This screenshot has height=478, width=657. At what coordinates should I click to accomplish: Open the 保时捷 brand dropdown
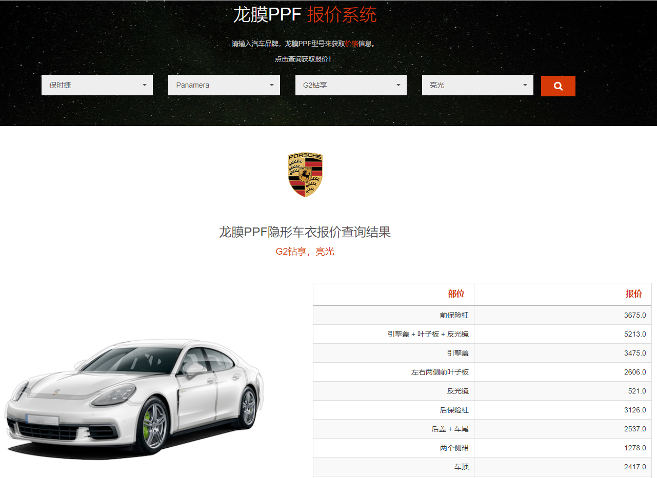tap(97, 85)
